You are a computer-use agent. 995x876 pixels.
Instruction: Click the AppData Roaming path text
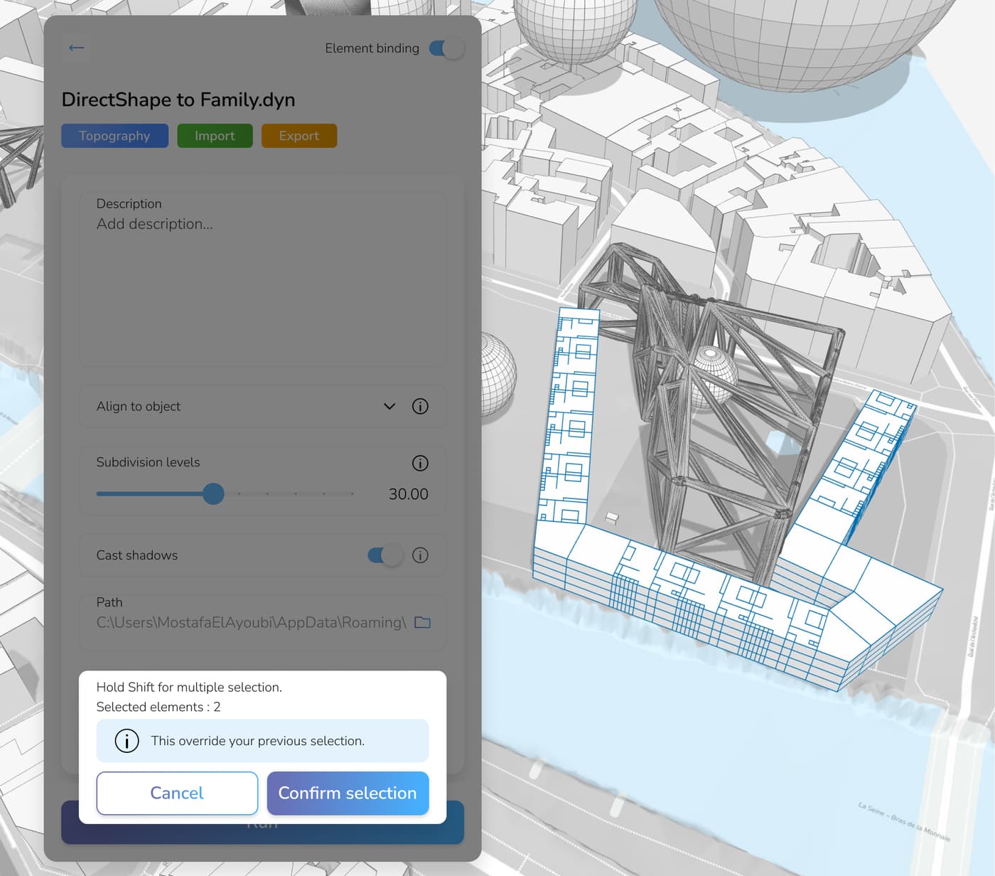(251, 623)
